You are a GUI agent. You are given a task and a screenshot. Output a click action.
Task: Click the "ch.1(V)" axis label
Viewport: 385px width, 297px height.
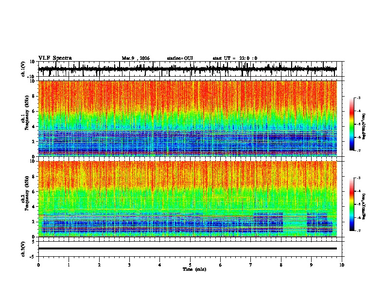point(23,69)
